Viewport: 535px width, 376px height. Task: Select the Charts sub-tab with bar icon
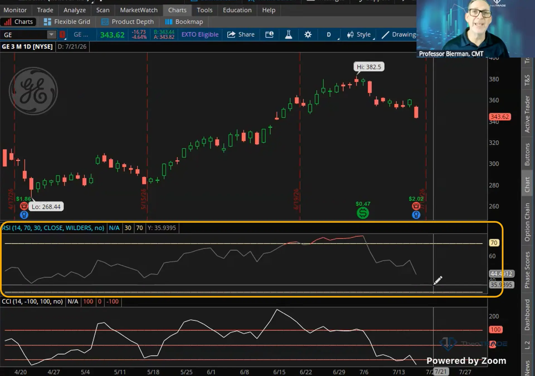[18, 22]
